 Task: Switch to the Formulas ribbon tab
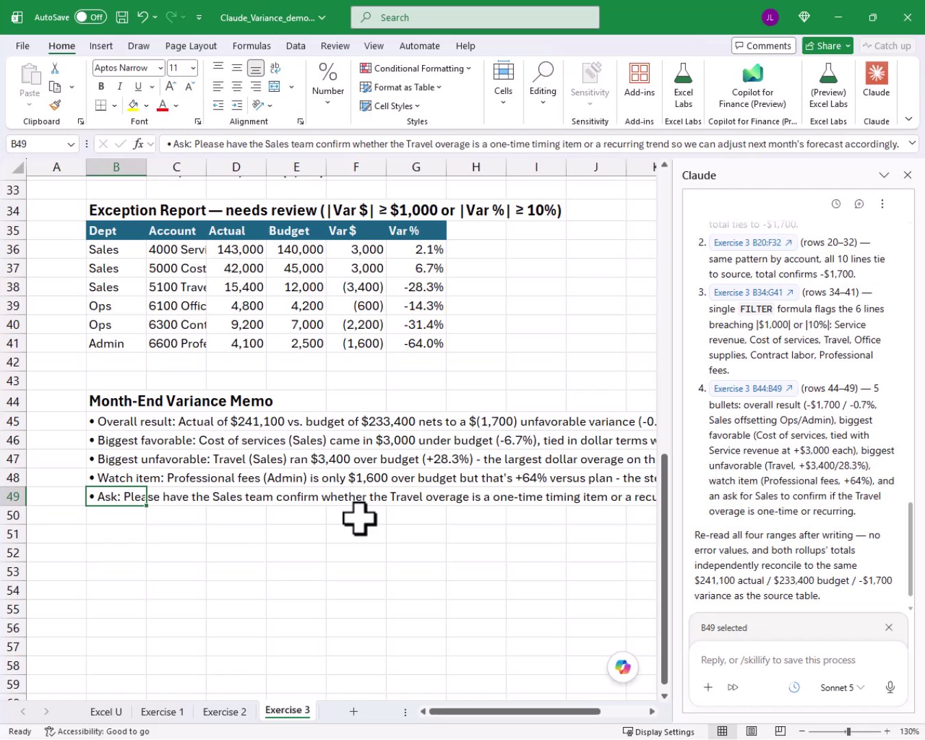click(x=251, y=46)
